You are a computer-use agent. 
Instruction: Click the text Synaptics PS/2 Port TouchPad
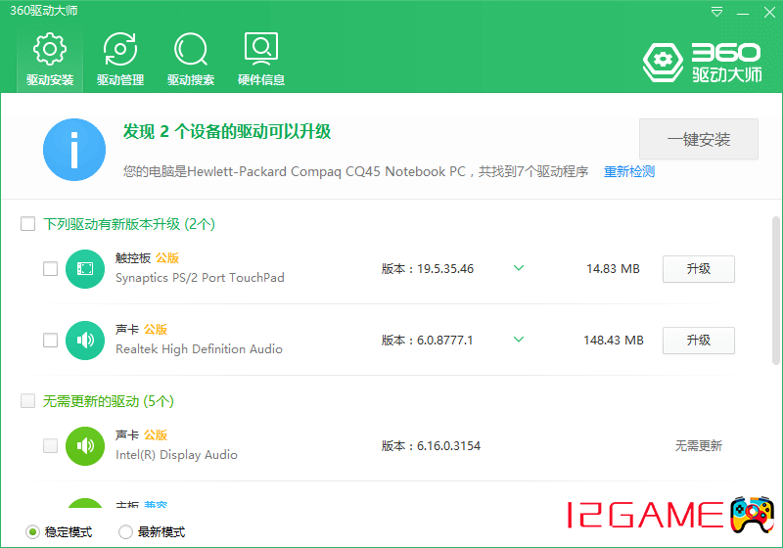[x=200, y=278]
